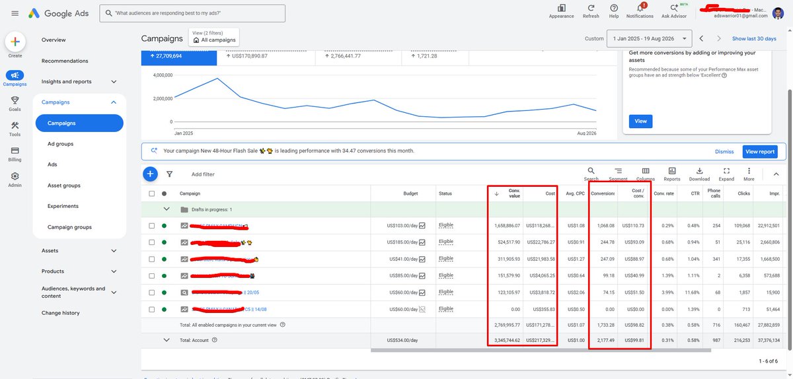Click the View report button
Screen dimensions: 793x379
coord(760,151)
